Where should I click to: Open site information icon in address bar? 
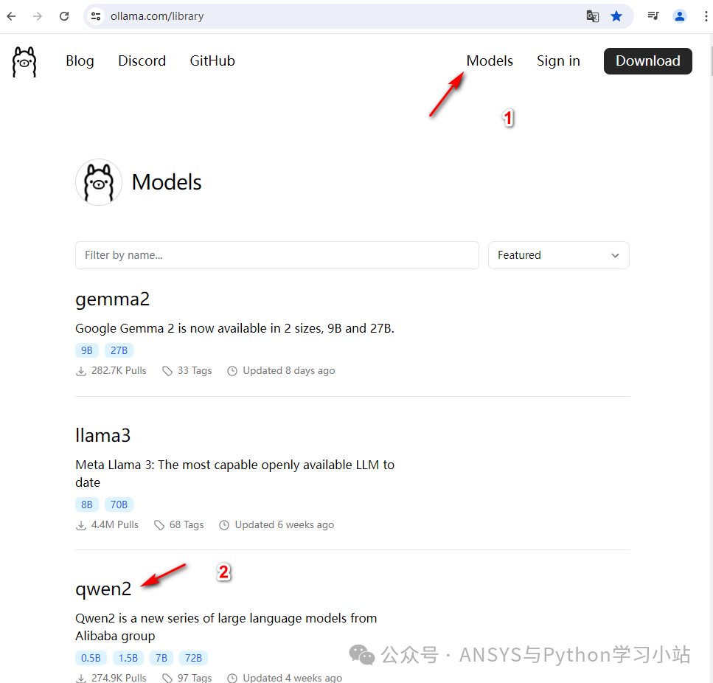[x=96, y=16]
